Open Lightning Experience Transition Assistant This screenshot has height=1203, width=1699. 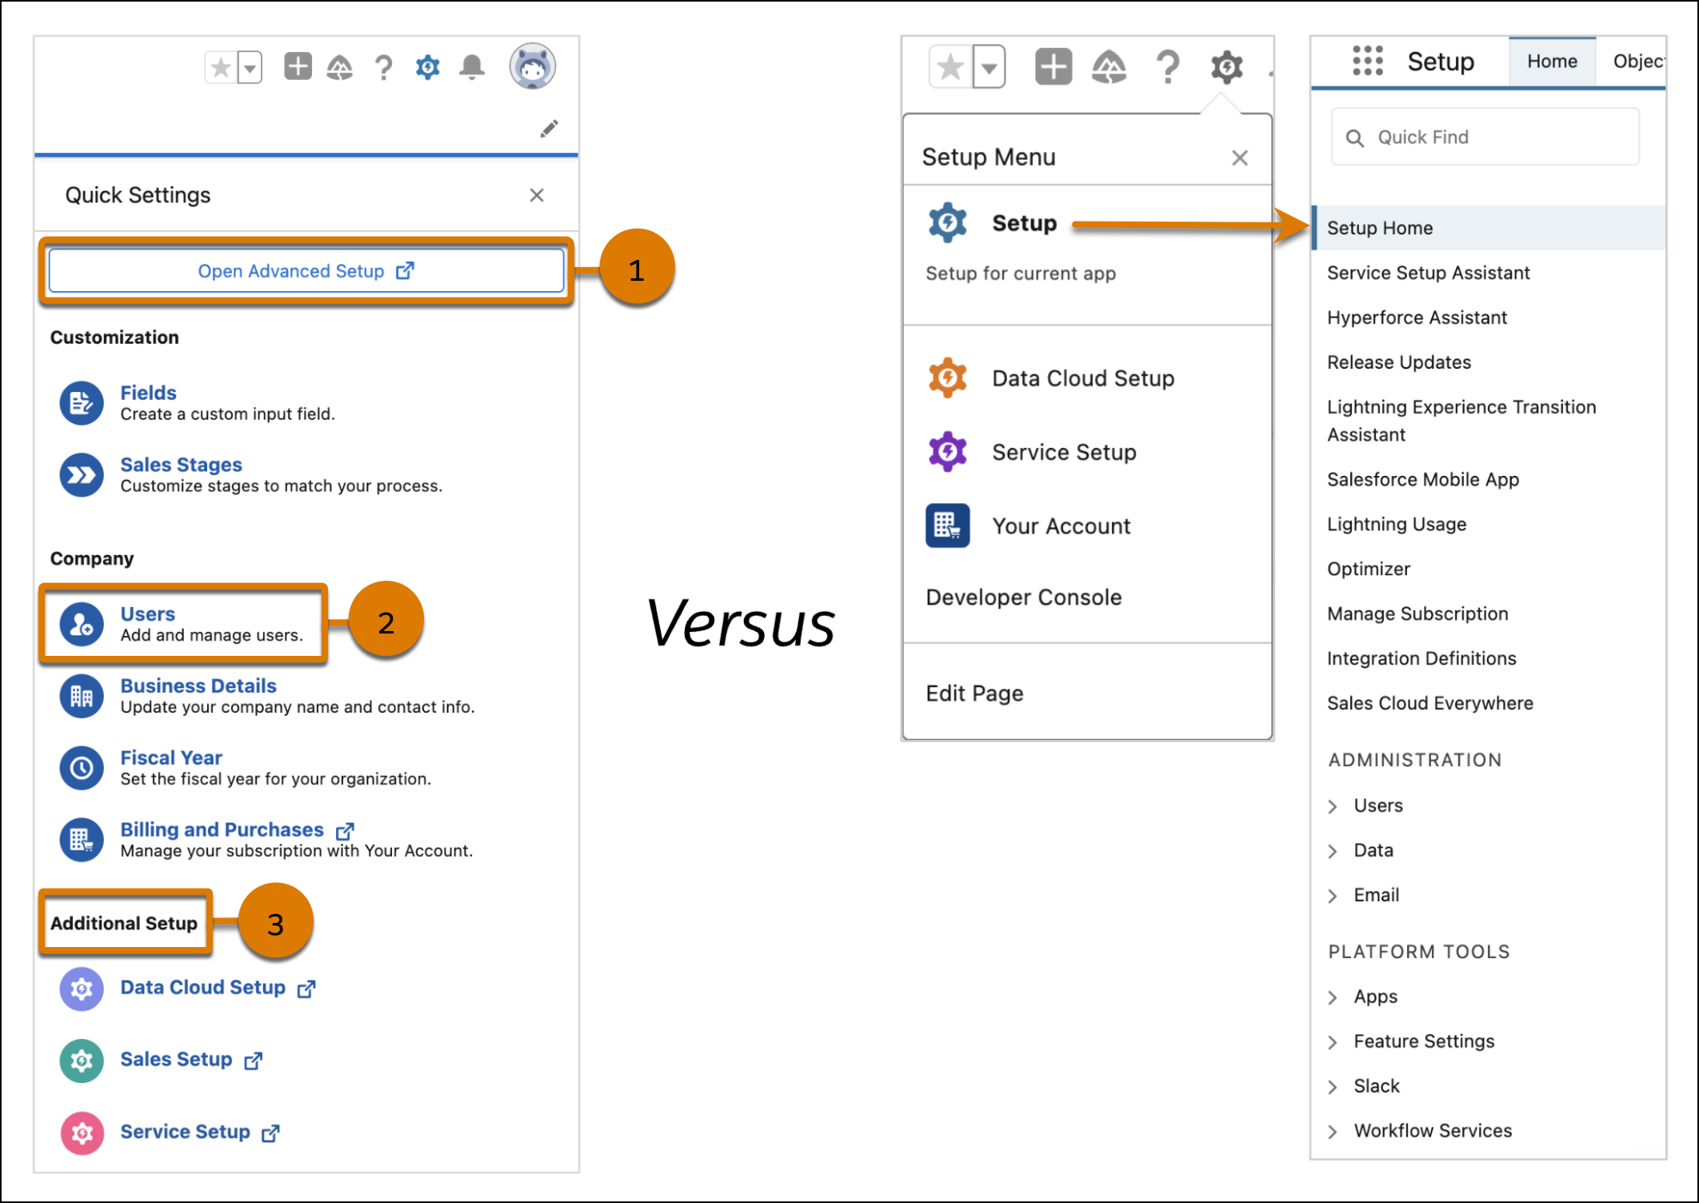point(1461,421)
